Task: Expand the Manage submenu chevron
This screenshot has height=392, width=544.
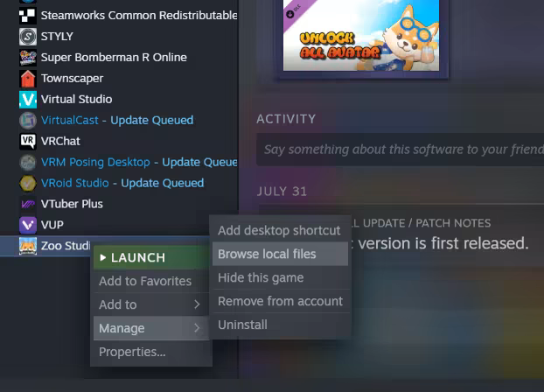Action: click(x=197, y=328)
